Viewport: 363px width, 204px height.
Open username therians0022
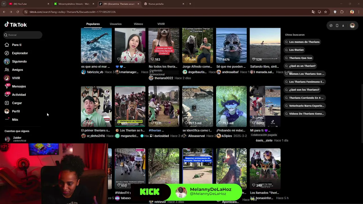click(164, 78)
